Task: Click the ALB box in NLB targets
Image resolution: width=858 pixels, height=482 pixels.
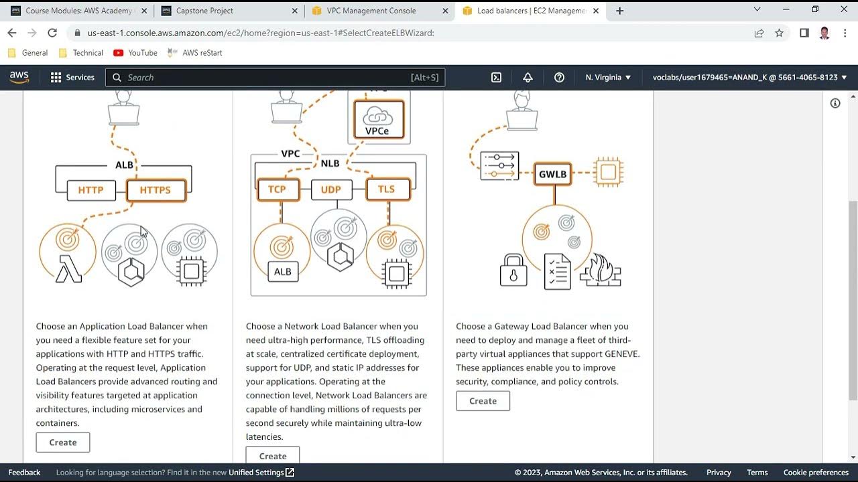Action: tap(282, 272)
